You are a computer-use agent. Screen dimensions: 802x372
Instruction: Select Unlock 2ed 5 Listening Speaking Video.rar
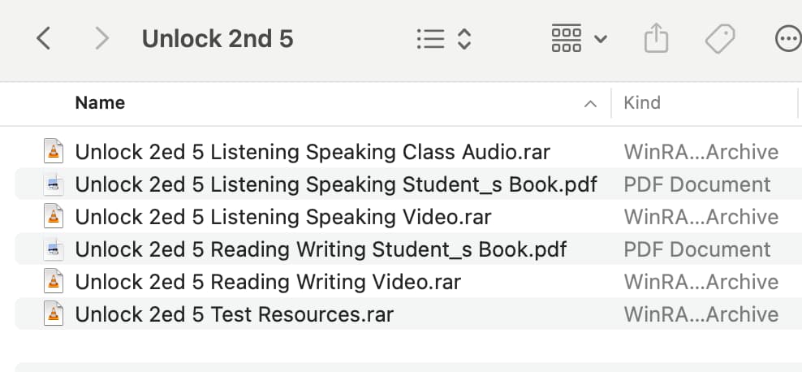pyautogui.click(x=408, y=216)
